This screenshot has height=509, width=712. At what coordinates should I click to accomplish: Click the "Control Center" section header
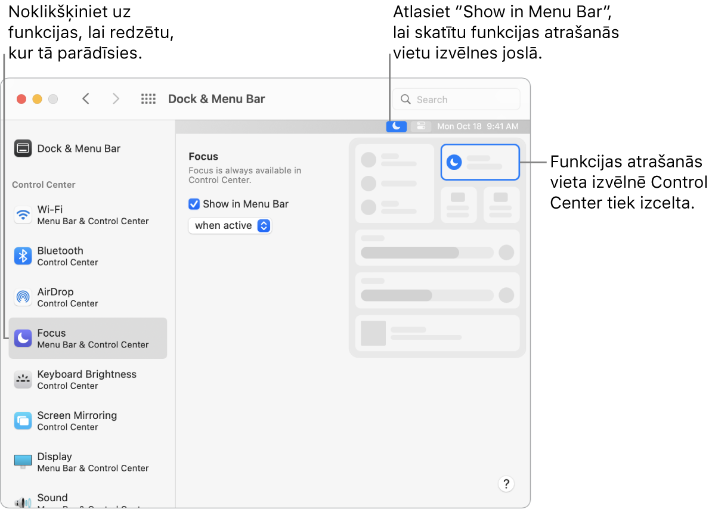[44, 185]
